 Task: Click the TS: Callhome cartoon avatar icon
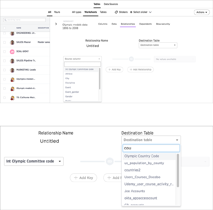(12, 98)
